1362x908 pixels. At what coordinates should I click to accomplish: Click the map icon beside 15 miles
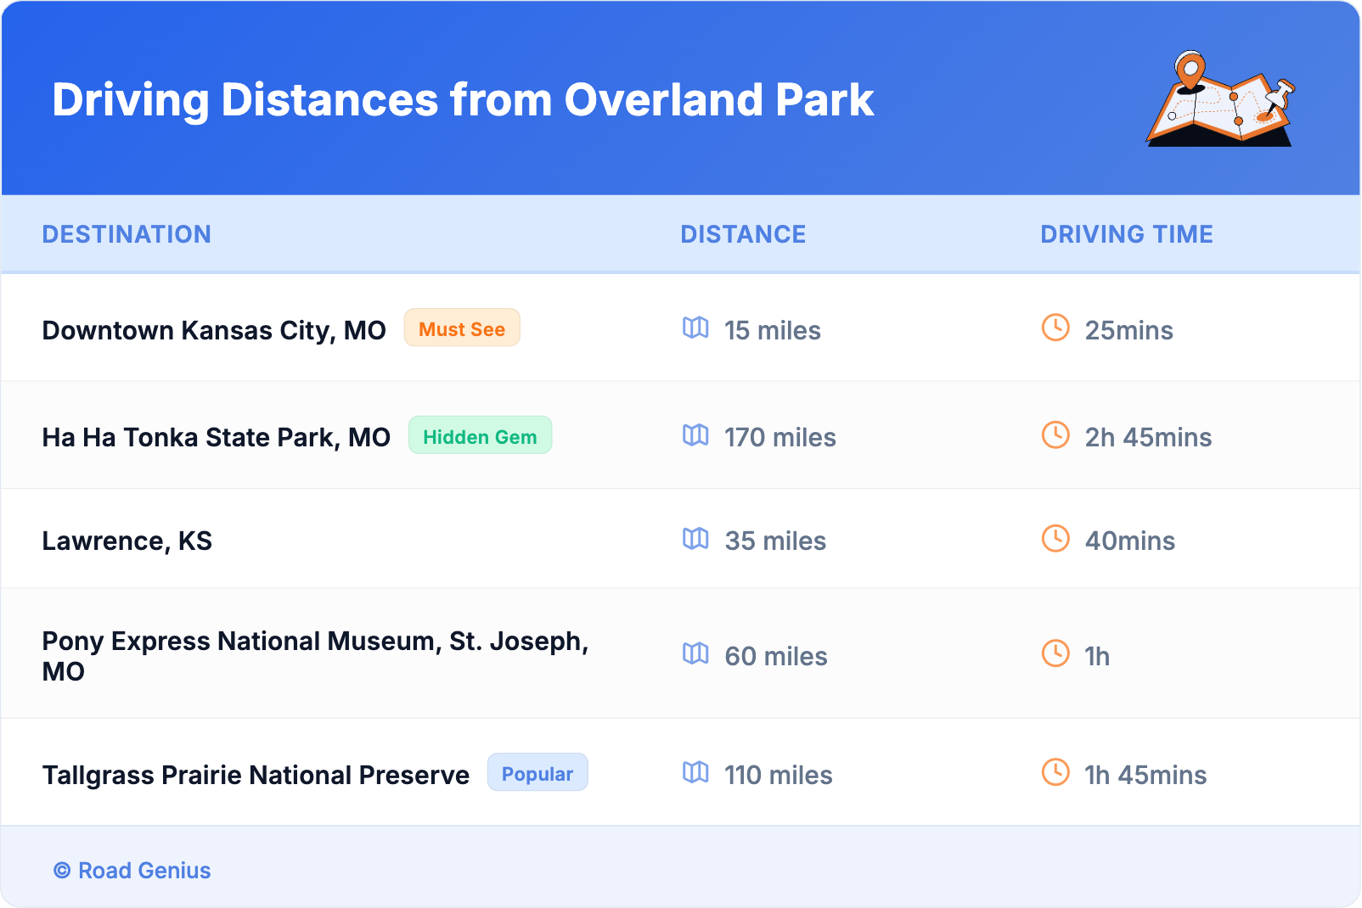tap(695, 328)
